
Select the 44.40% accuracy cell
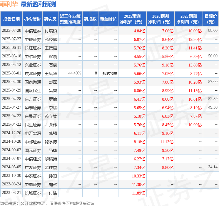click(75, 73)
